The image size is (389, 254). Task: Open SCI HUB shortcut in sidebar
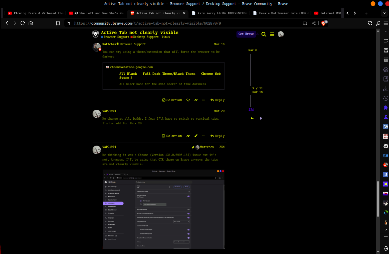386,136
